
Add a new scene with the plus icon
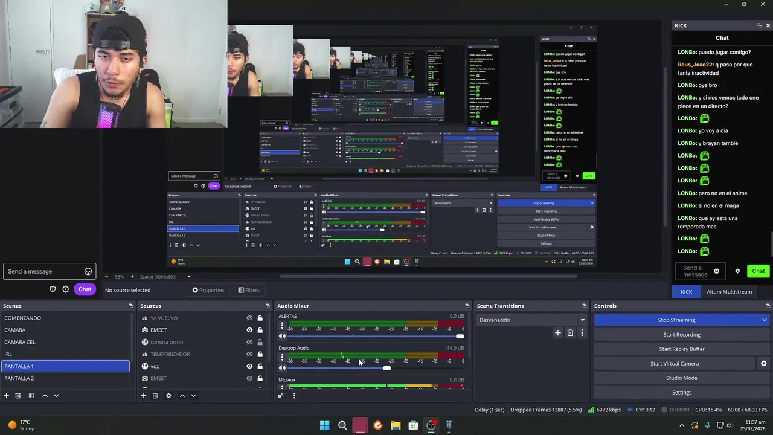(x=7, y=395)
